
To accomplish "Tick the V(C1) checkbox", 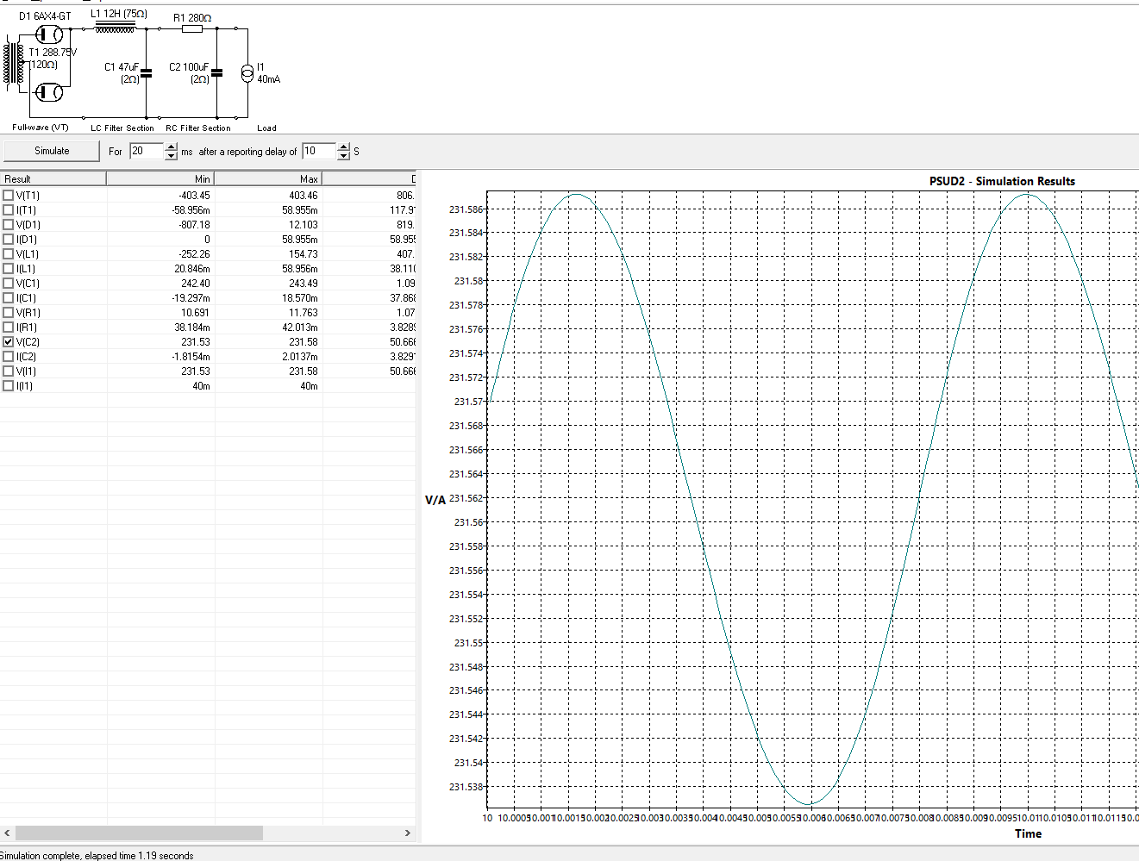I will point(9,284).
